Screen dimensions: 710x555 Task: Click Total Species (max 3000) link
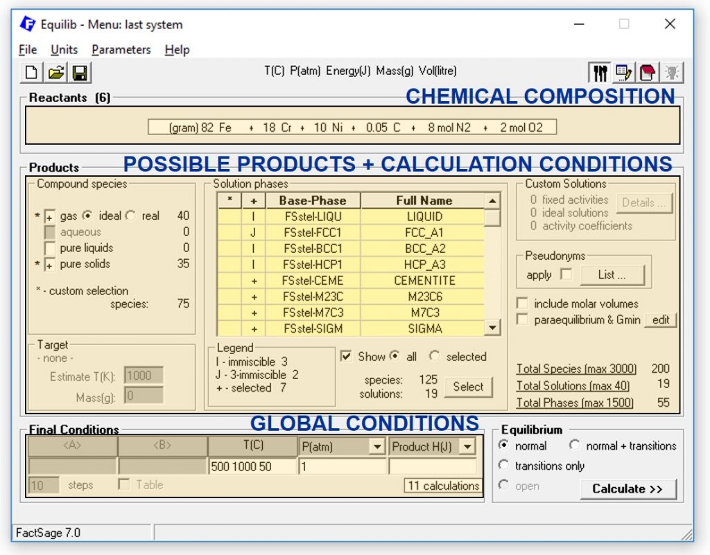point(576,369)
